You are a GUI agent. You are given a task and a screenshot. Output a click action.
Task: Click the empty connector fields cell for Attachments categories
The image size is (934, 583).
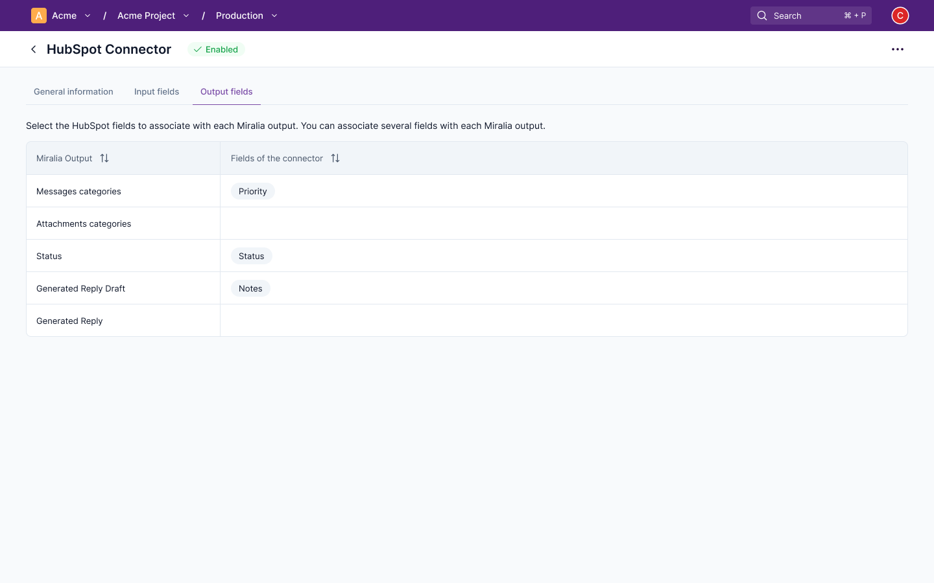click(564, 223)
